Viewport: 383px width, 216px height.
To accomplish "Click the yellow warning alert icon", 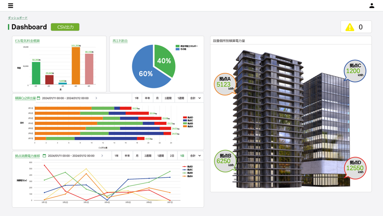I will [x=350, y=27].
